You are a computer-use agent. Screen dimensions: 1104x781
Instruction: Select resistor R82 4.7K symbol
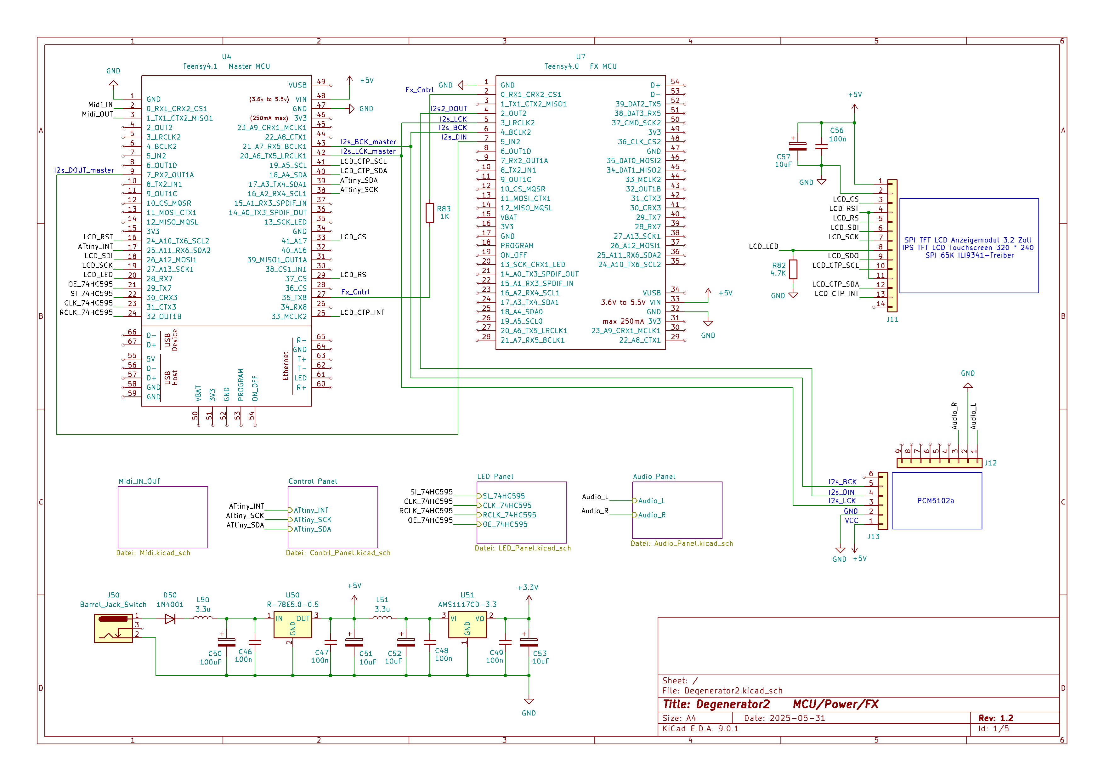[x=793, y=269]
